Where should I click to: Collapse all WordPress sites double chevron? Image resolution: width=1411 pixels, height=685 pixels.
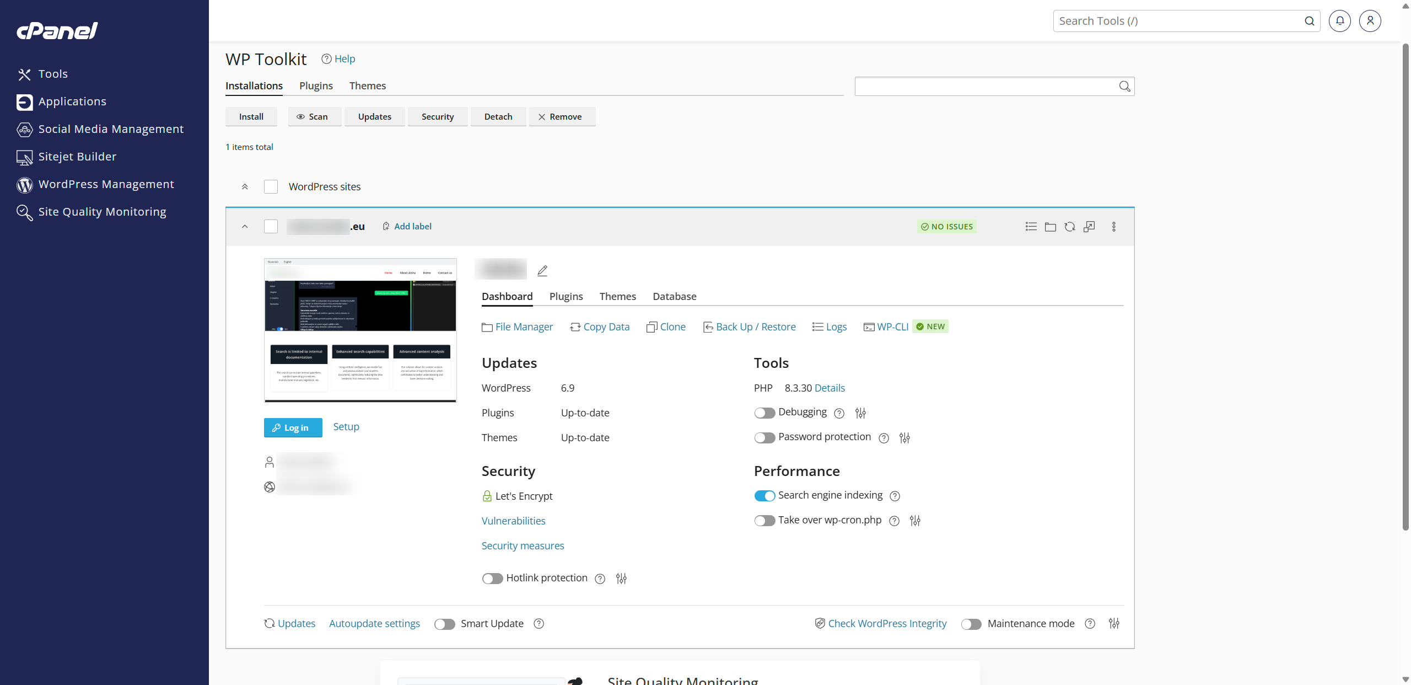click(245, 186)
